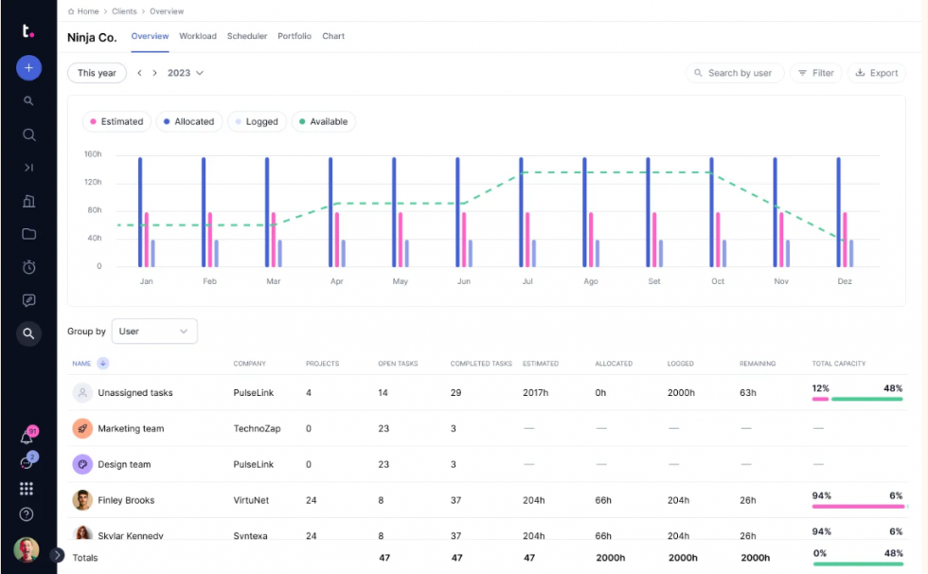Open the Filter options
Viewport: 928px width, 574px height.
click(x=815, y=72)
